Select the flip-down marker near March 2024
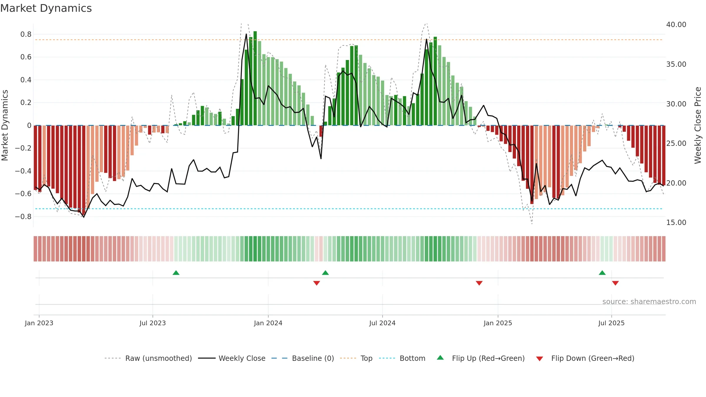This screenshot has width=706, height=397. click(317, 283)
